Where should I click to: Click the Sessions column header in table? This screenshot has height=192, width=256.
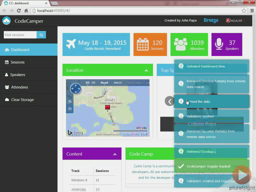[102, 171]
